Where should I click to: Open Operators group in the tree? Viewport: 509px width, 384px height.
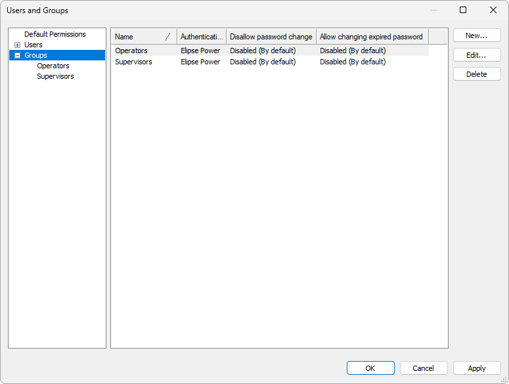point(53,66)
